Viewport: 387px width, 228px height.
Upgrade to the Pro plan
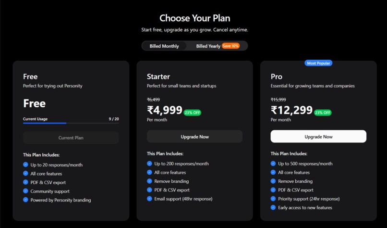(x=318, y=137)
